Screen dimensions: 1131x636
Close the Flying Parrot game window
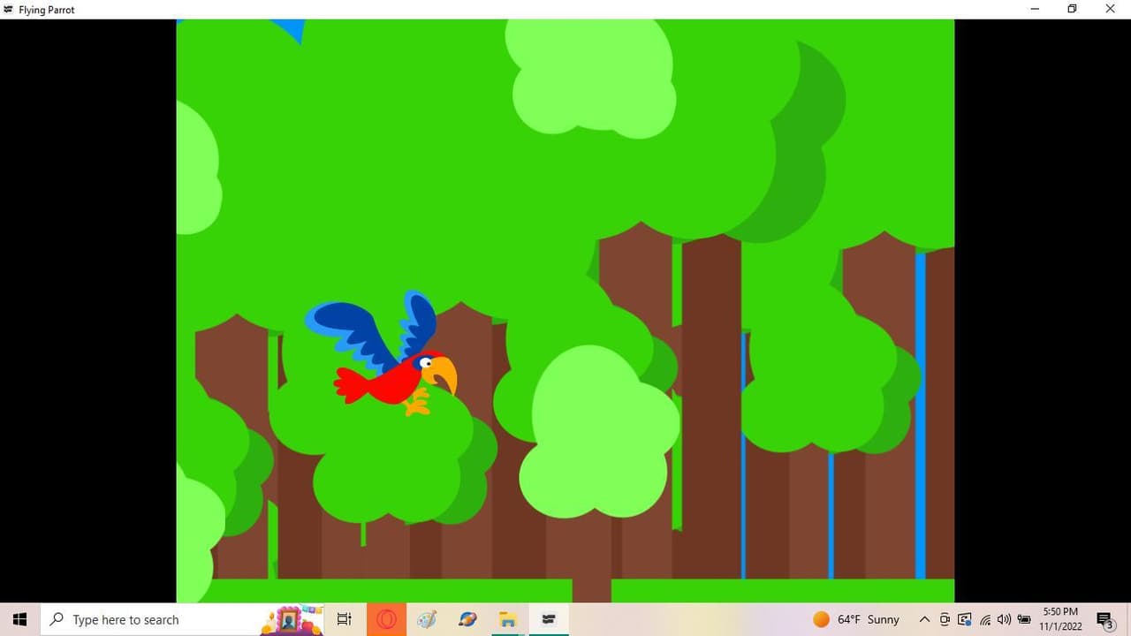pos(1111,9)
